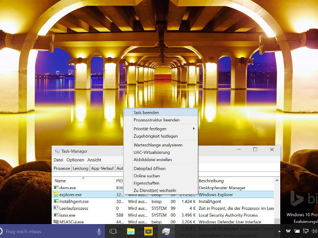
Task: Choose 'Task beenden' in context menu
Action: click(161, 113)
